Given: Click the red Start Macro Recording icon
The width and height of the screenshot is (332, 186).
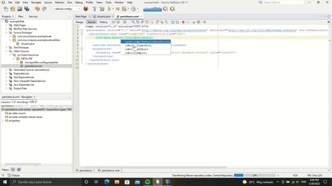Looking at the screenshot, I should (x=183, y=22).
